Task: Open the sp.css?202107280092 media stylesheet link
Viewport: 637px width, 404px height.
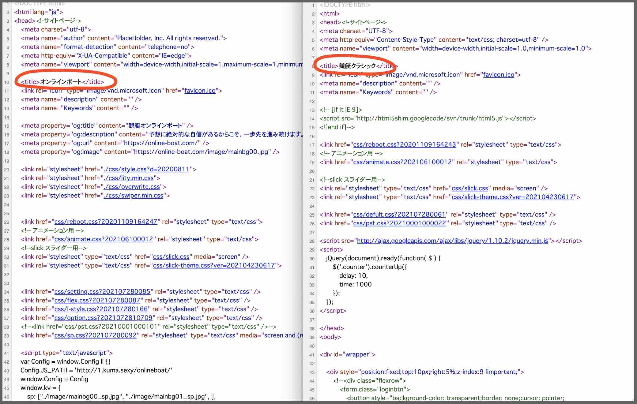Action: pos(95,335)
